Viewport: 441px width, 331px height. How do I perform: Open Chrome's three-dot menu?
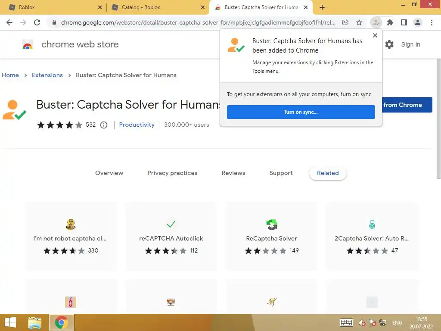click(x=432, y=22)
